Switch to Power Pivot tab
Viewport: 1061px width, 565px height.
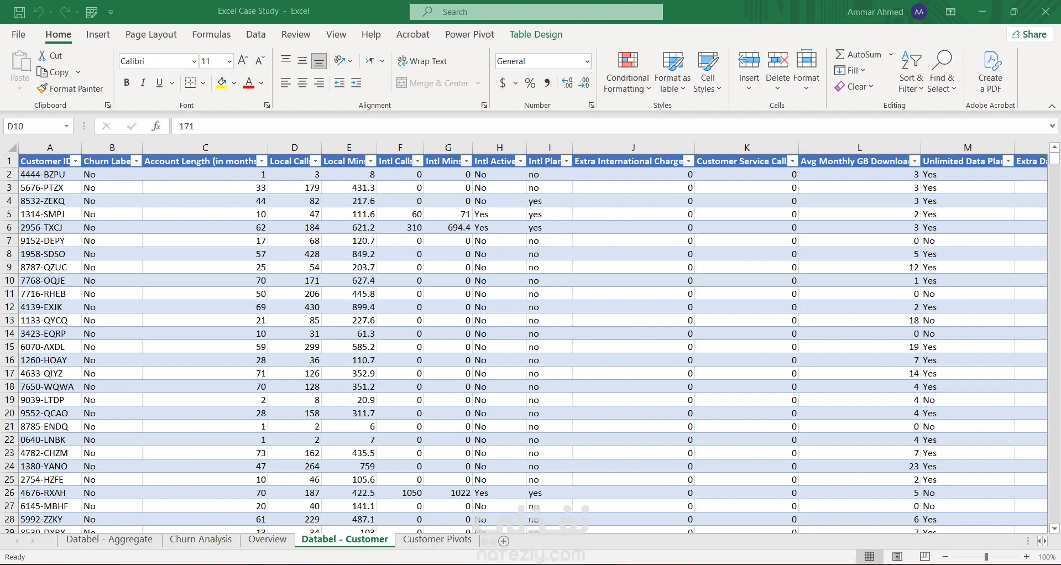tap(469, 34)
